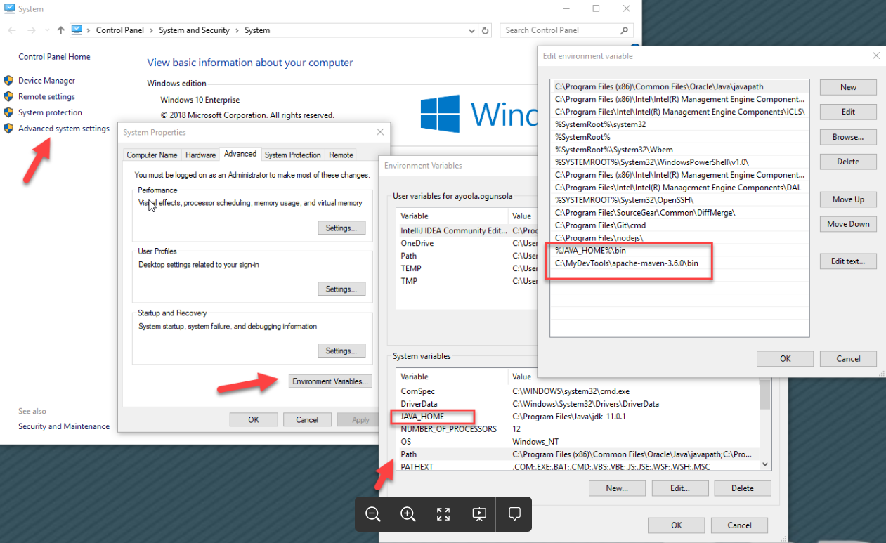Select the NUMBER_OF_PROCESSORS variable row
The height and width of the screenshot is (543, 886).
coord(578,429)
